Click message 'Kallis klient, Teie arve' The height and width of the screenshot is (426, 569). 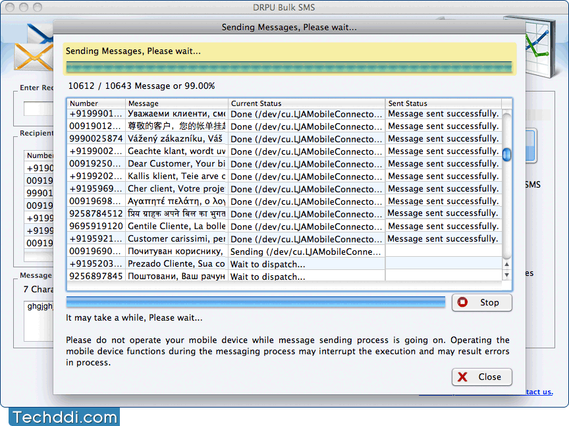point(176,176)
